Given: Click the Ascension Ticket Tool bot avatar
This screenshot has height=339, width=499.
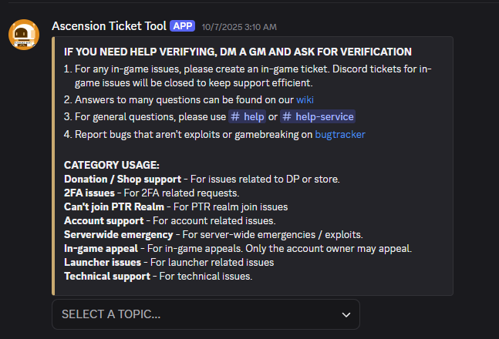Looking at the screenshot, I should click(x=23, y=35).
